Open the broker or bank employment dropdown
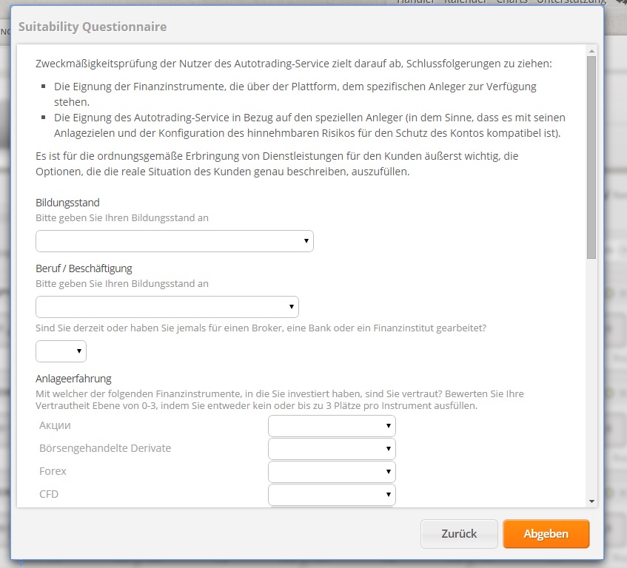 (x=61, y=351)
